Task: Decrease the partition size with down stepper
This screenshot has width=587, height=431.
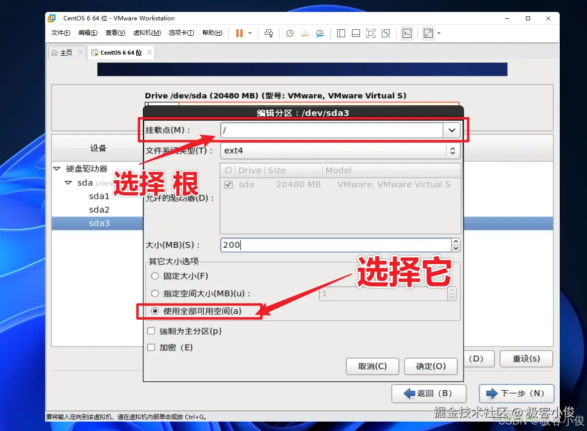Action: [456, 248]
